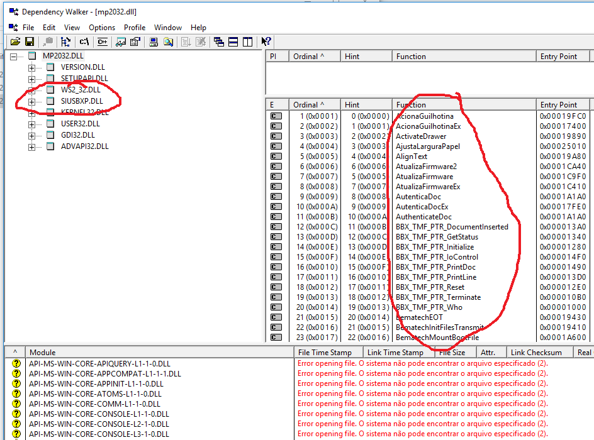594x440 pixels.
Task: Toggle Full Paths (c:\) toolbar button
Action: (84, 42)
